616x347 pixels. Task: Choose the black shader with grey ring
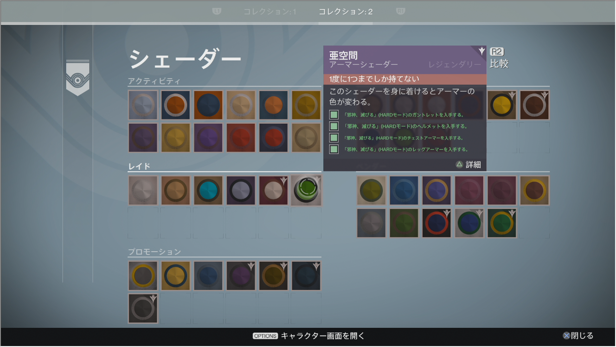pyautogui.click(x=143, y=309)
